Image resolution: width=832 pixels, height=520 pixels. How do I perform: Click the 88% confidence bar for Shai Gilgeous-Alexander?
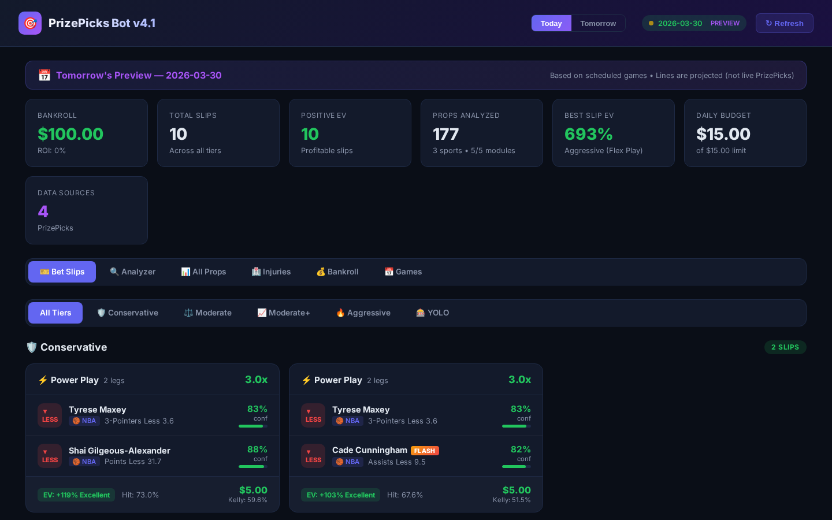tap(253, 467)
